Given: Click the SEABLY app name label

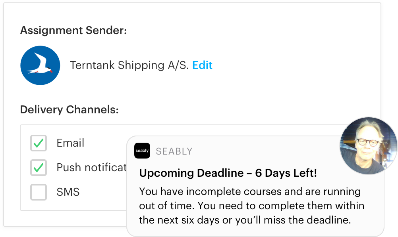Looking at the screenshot, I should click(174, 151).
